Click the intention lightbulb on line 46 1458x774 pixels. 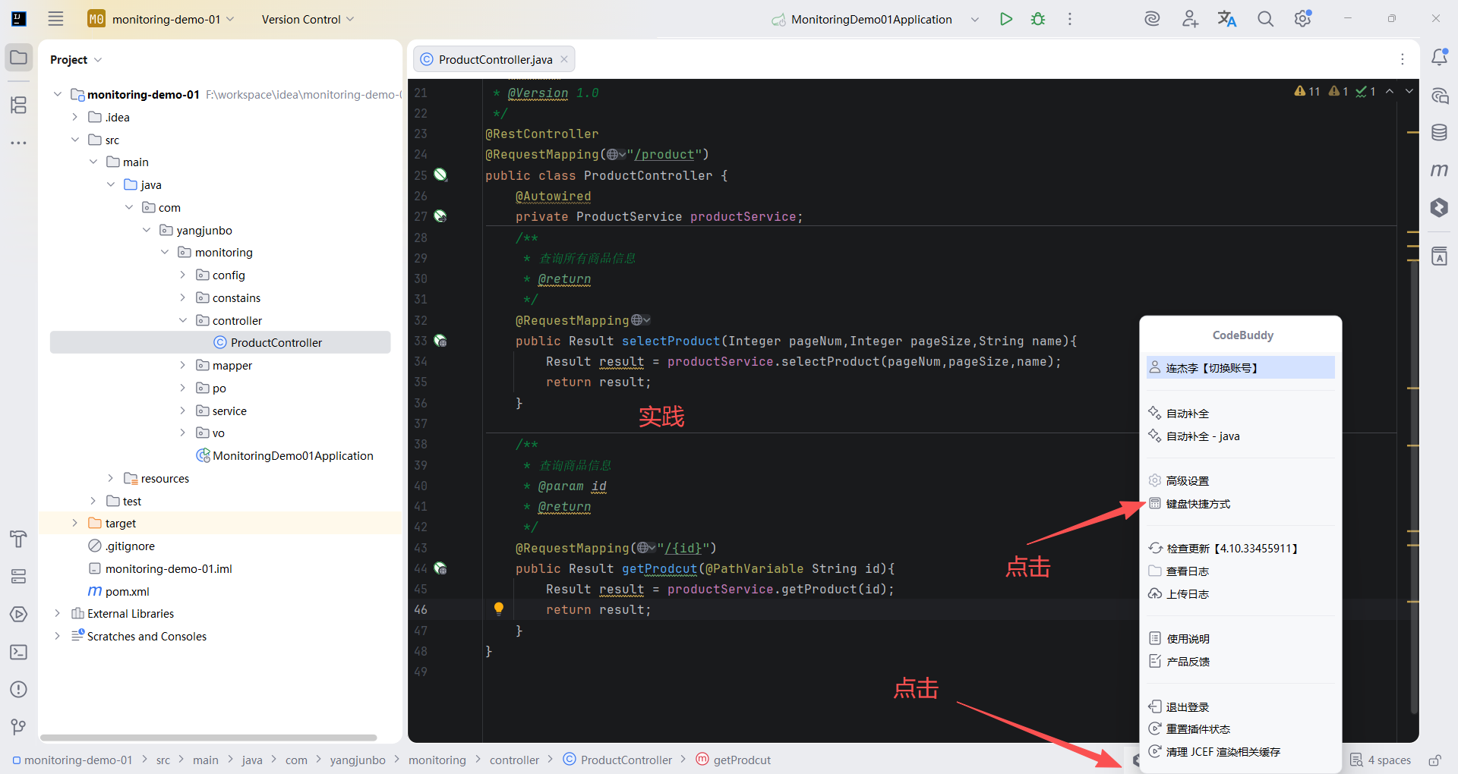[499, 609]
